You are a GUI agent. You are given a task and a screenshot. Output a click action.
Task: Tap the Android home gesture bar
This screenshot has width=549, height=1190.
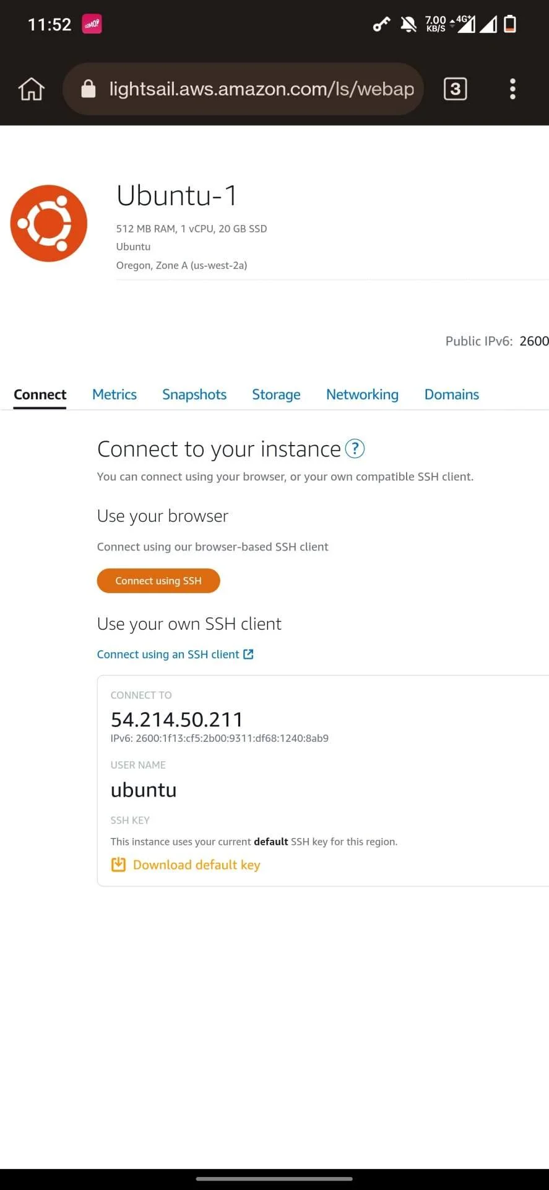pyautogui.click(x=274, y=1179)
